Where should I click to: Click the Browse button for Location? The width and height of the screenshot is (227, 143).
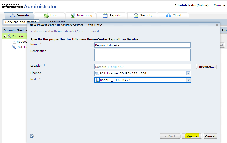click(206, 67)
